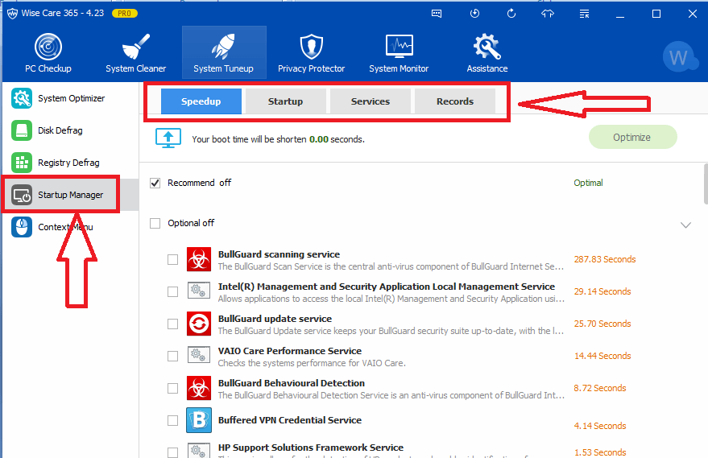Click the boot time will be shorten message
708x458 pixels.
(278, 139)
